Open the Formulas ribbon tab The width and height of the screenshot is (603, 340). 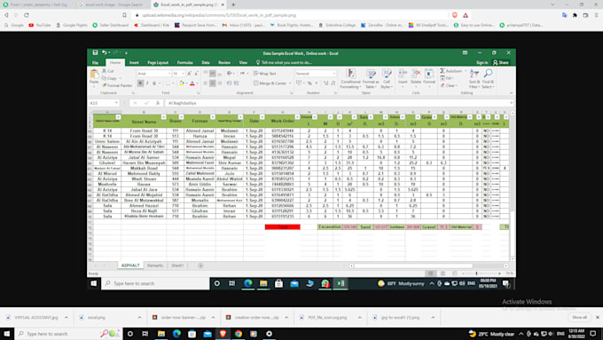185,62
